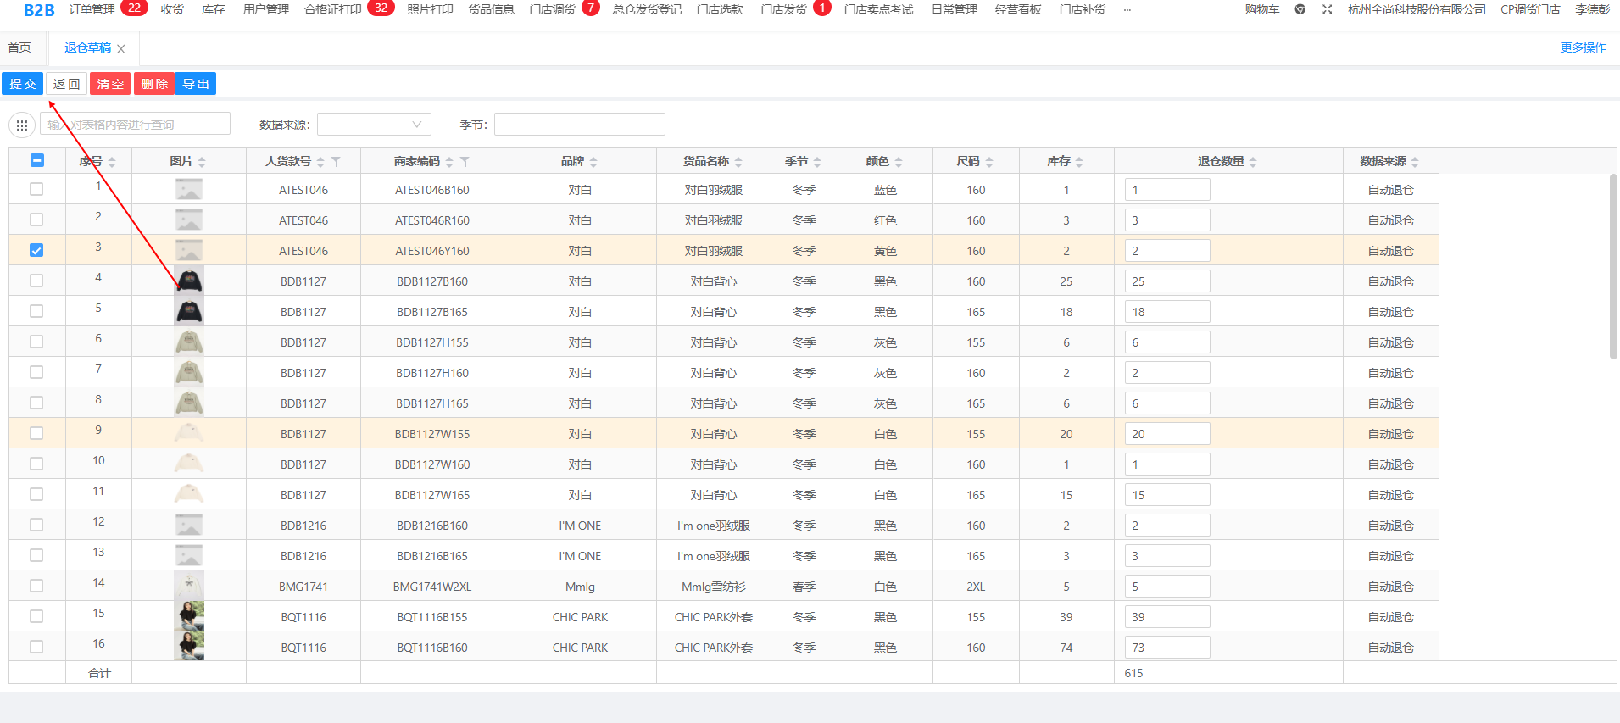Image resolution: width=1620 pixels, height=723 pixels.
Task: Open filter funnel on 大货款号 column
Action: click(x=336, y=162)
